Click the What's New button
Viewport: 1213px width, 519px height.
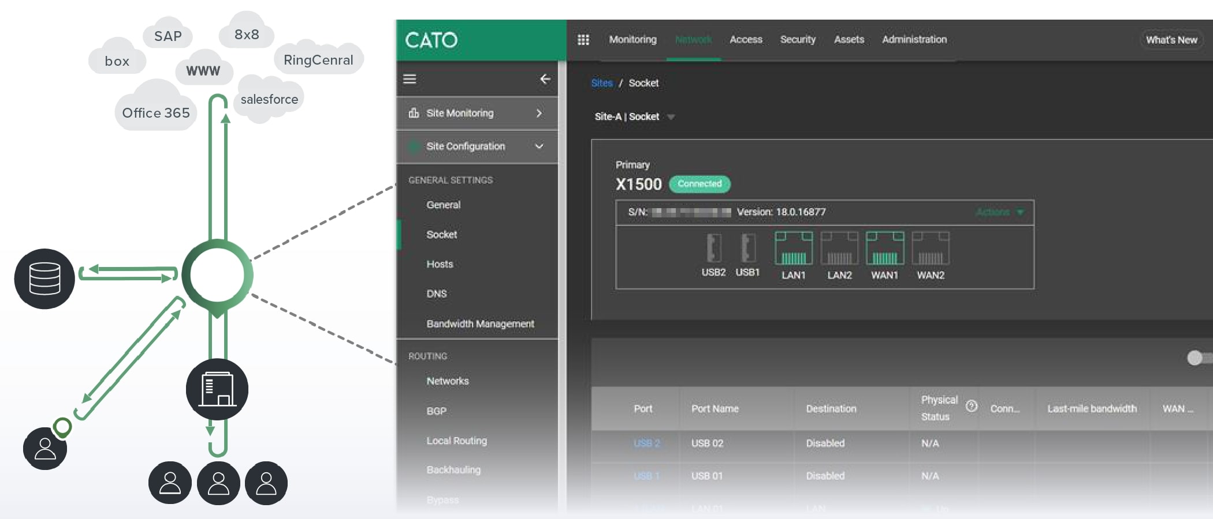pos(1171,40)
